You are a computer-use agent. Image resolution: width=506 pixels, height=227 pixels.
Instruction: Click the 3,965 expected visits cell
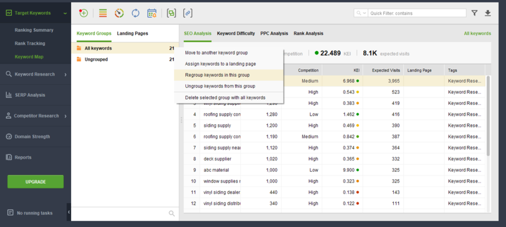point(383,81)
